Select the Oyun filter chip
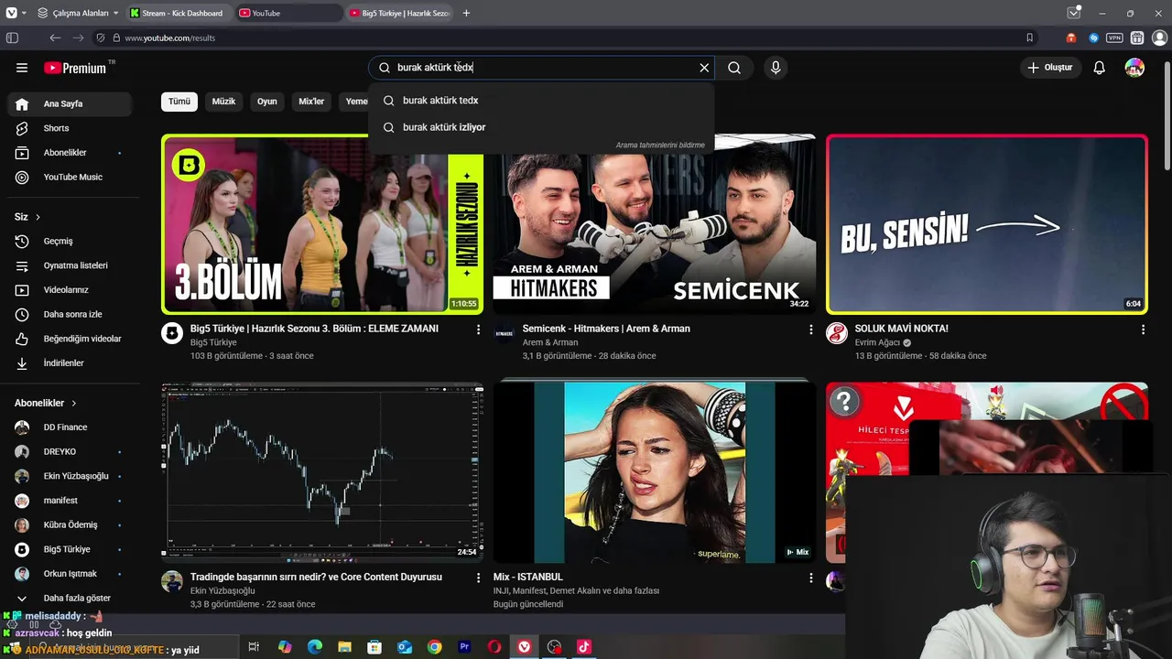This screenshot has height=659, width=1172. [267, 102]
